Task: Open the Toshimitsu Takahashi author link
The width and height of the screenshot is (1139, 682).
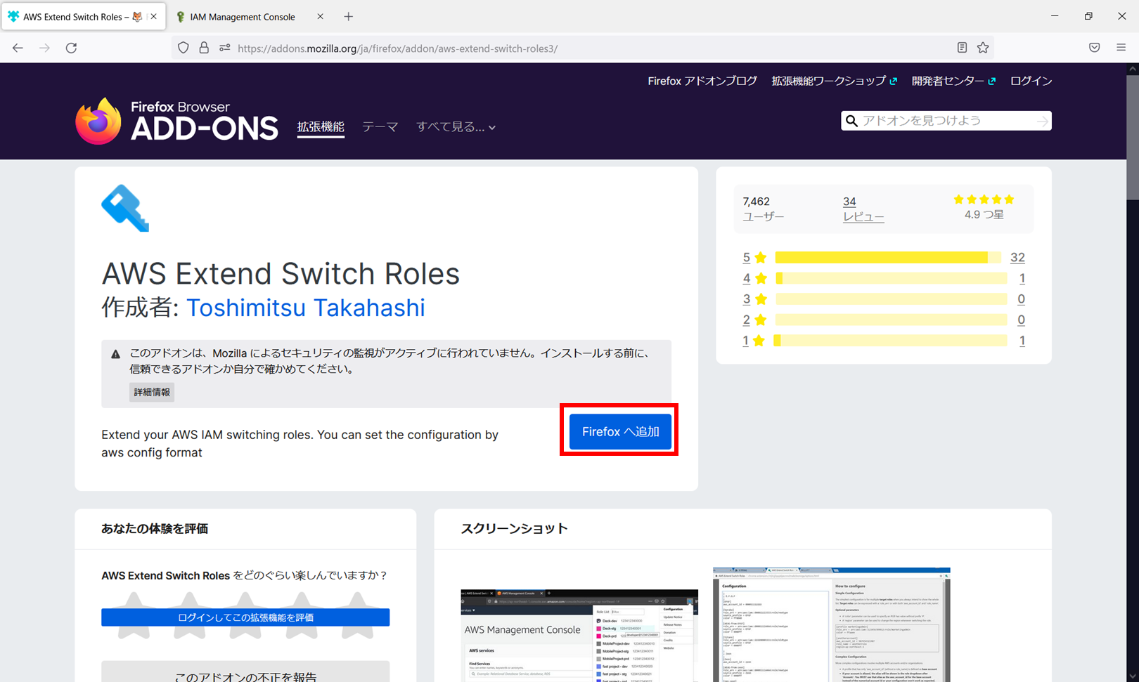Action: click(x=306, y=308)
